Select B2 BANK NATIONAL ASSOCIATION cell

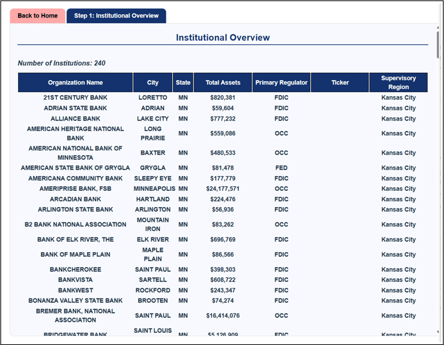[76, 224]
